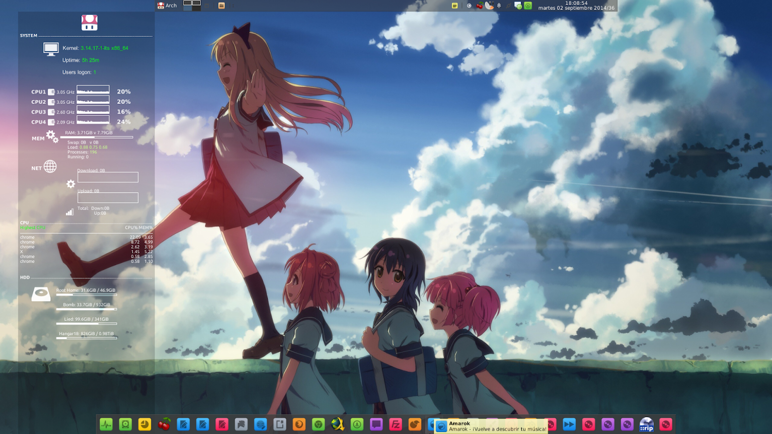Open the clock and date display
The image size is (772, 434).
pos(576,5)
